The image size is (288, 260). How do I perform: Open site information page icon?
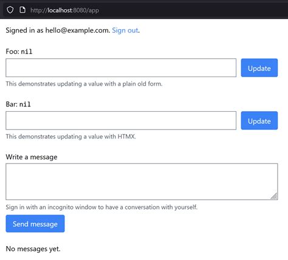pyautogui.click(x=22, y=10)
